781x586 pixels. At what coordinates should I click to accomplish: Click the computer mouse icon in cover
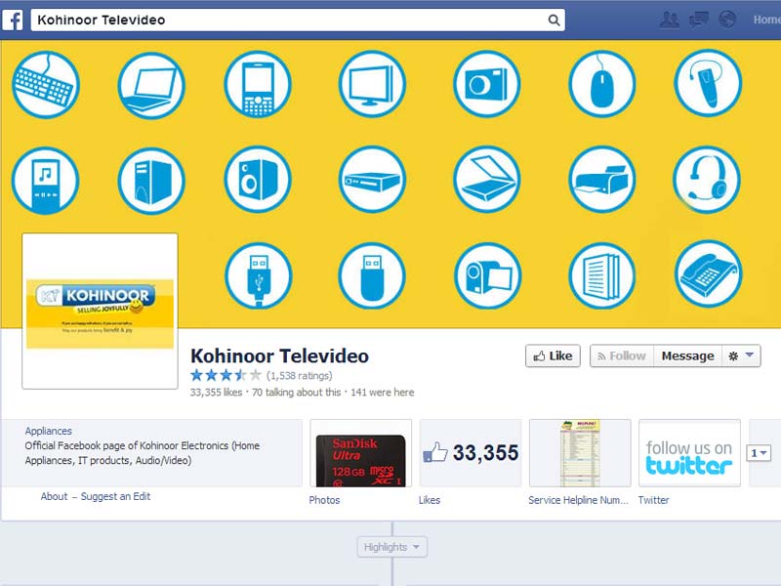pos(602,84)
